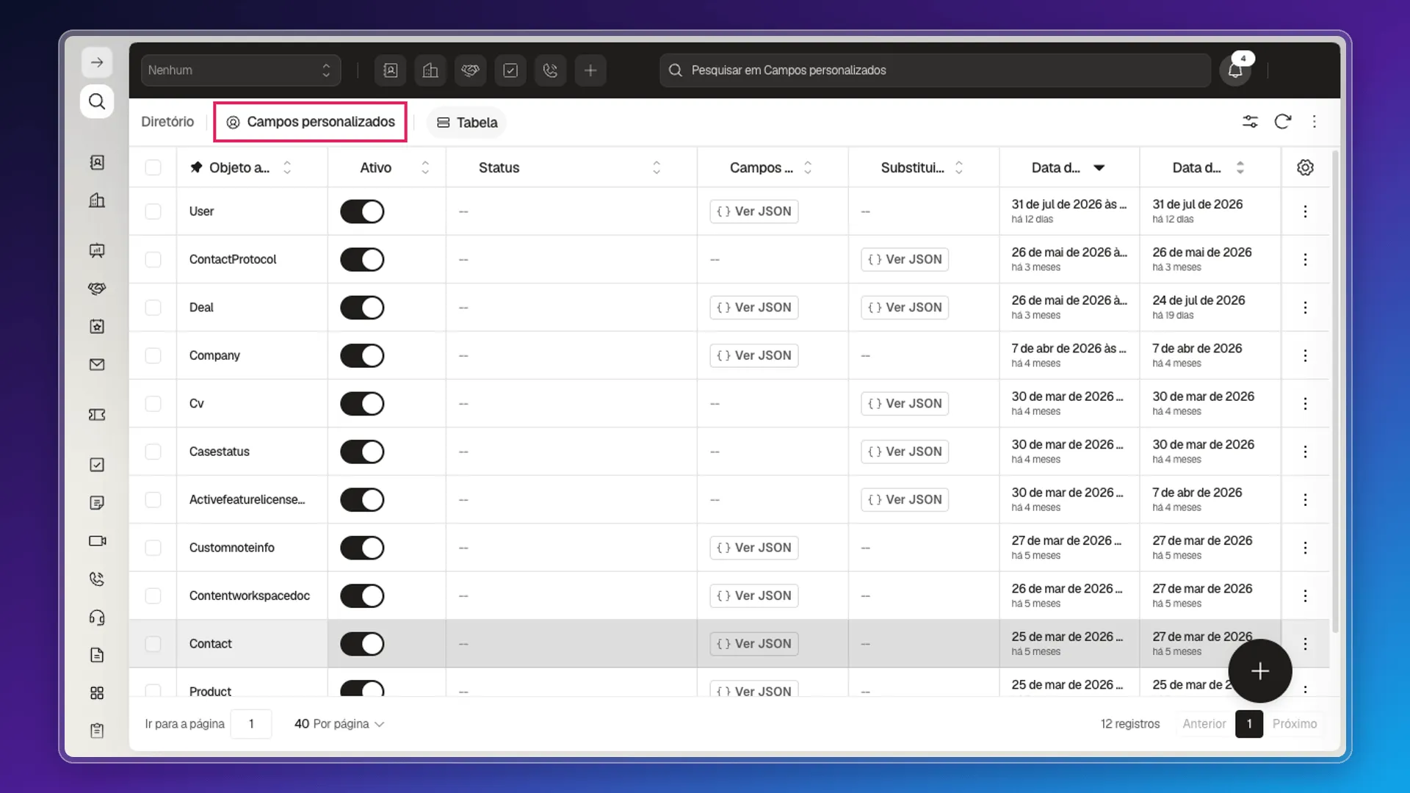Screen dimensions: 1410x793
Task: Open the vertical dots menu beside refresh
Action: click(x=1315, y=122)
